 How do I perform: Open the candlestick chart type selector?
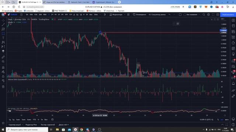pos(105,15)
